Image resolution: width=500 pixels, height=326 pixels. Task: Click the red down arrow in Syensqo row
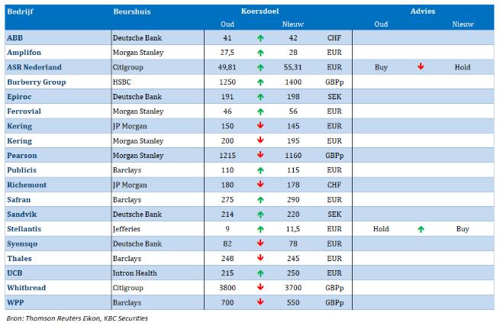[260, 243]
